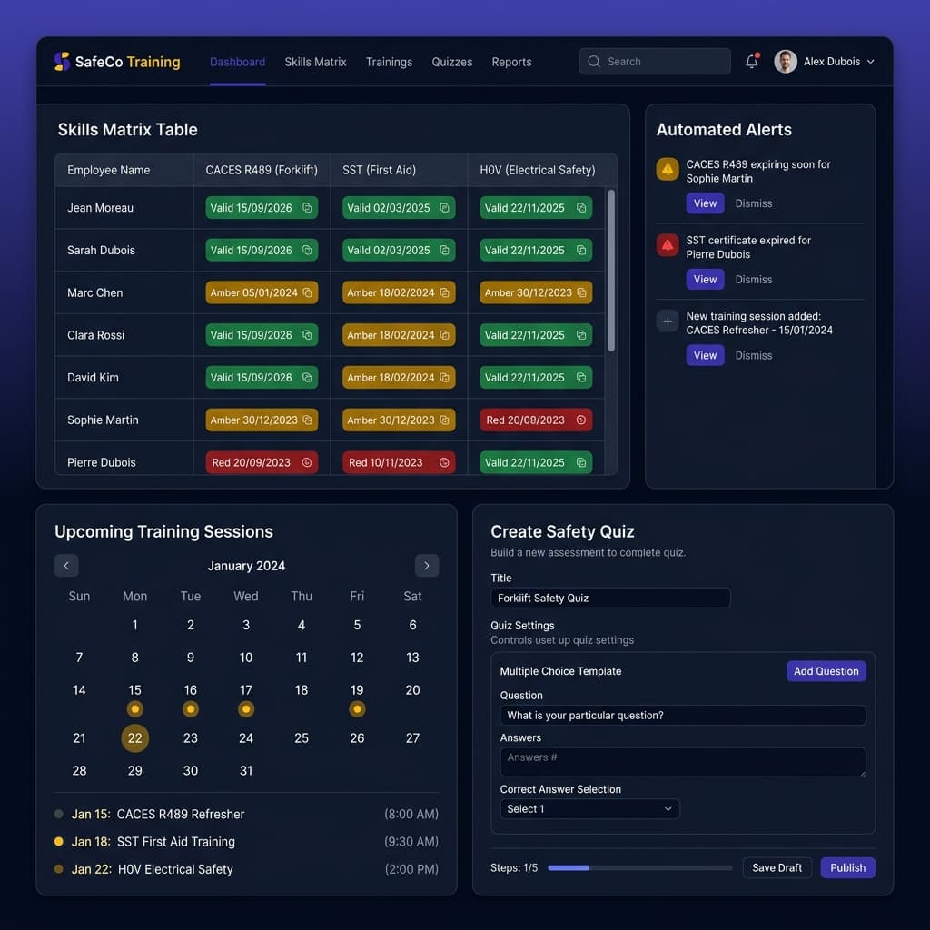This screenshot has height=930, width=930.
Task: Click clock icon on Pierre Dubois SST badge
Action: (x=444, y=462)
